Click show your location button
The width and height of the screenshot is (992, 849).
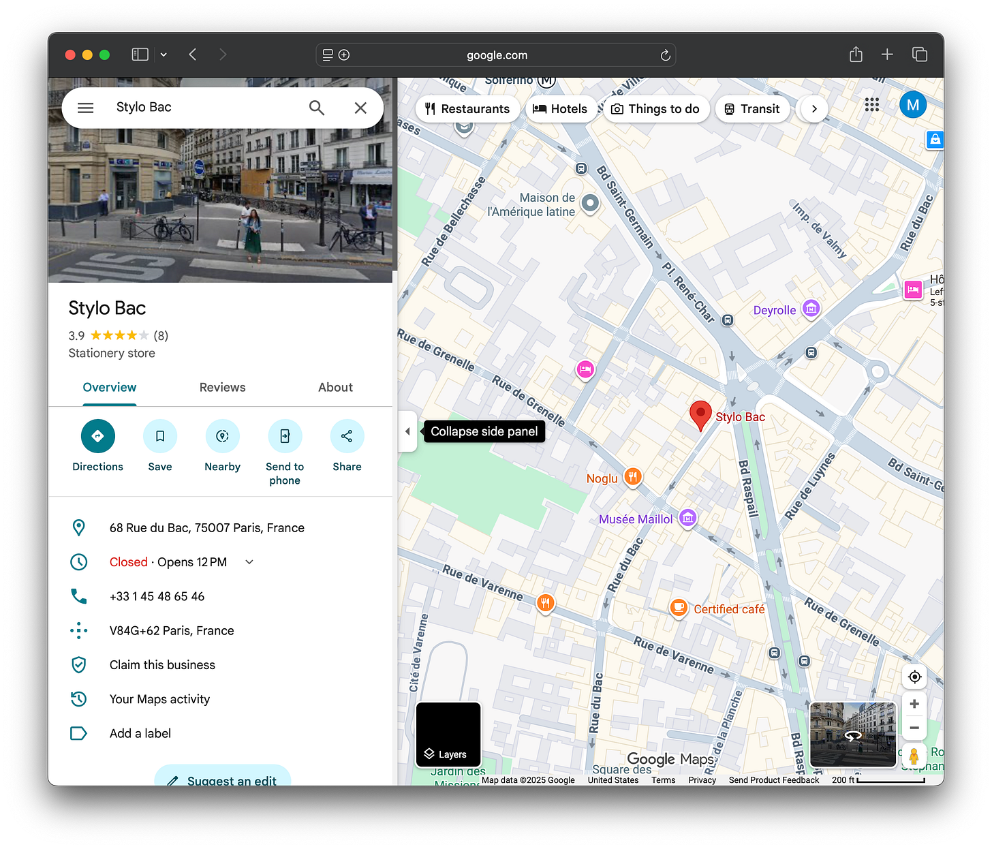point(915,677)
